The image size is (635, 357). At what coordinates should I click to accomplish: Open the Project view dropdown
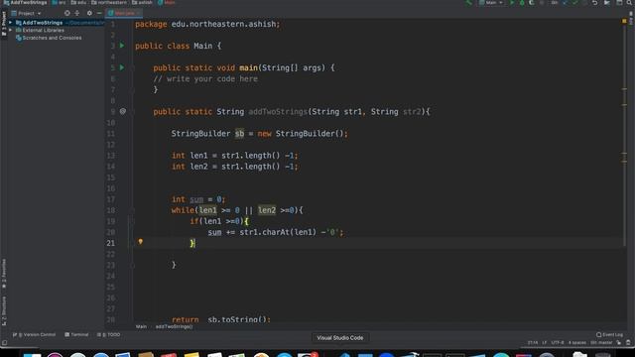pos(27,13)
